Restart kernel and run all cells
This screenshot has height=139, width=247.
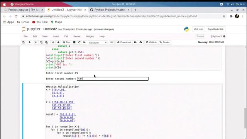click(85, 42)
